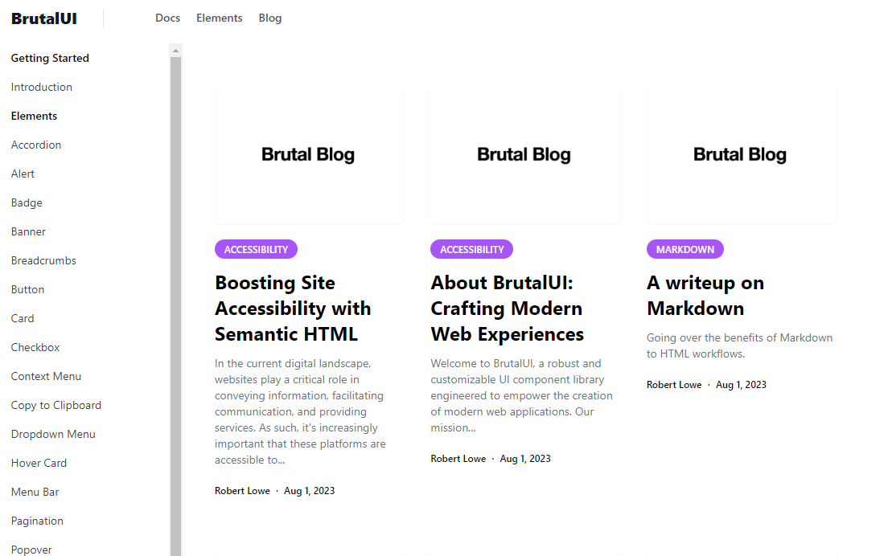Go to Banner in sidebar
This screenshot has height=556, width=888.
(x=28, y=231)
